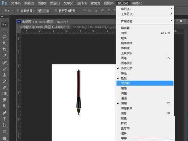Select the Rectangular Marquee tool
This screenshot has width=188, height=141.
pos(5,31)
